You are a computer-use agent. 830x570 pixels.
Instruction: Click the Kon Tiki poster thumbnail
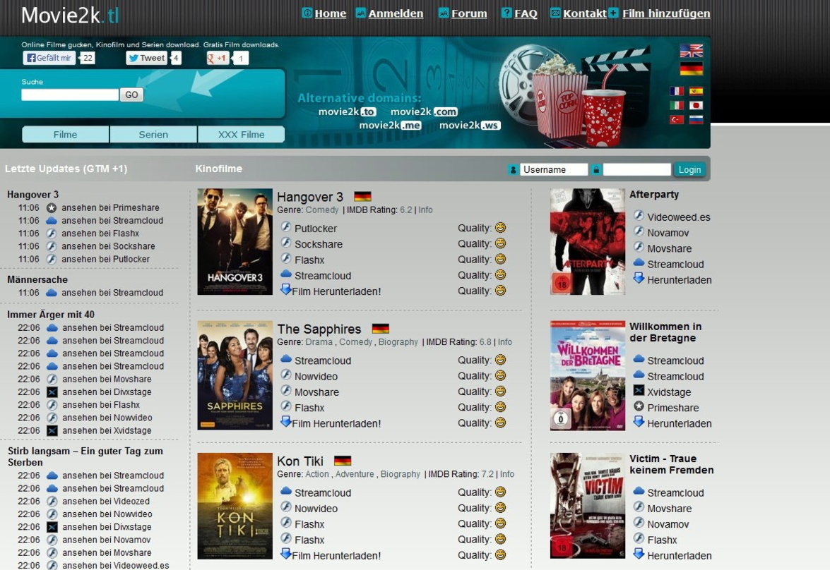point(234,506)
